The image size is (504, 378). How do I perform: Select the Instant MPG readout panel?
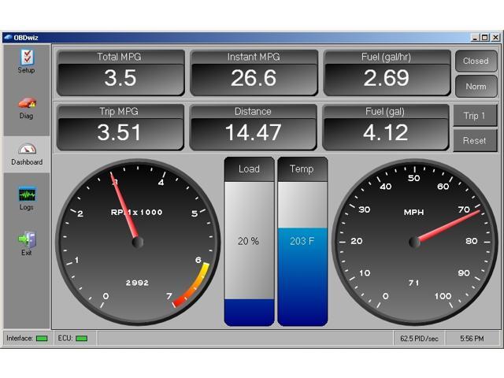[x=254, y=72]
